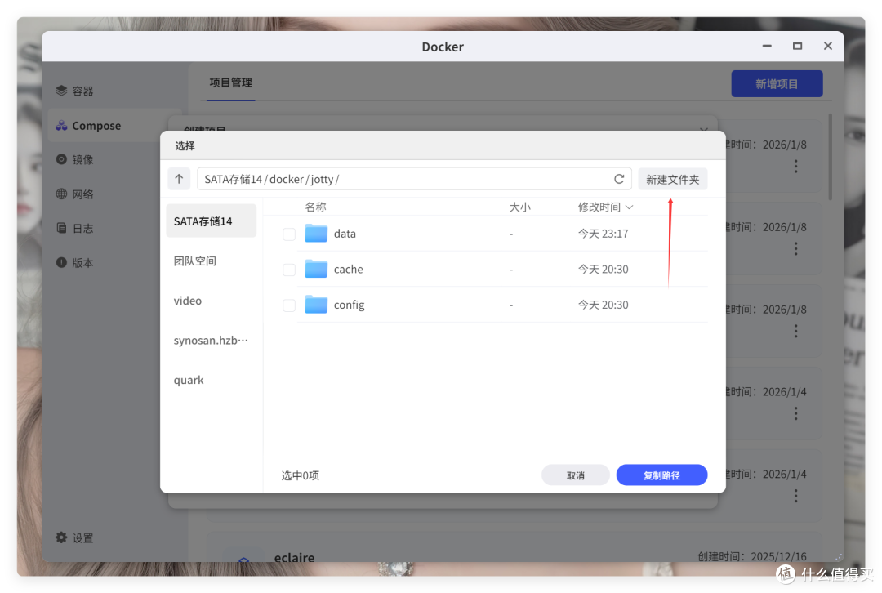Open 设置 gear icon
The width and height of the screenshot is (882, 593).
[x=61, y=537]
